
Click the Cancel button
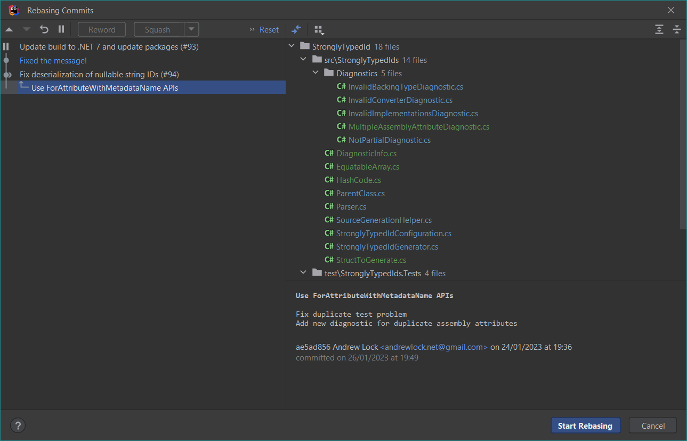click(653, 426)
